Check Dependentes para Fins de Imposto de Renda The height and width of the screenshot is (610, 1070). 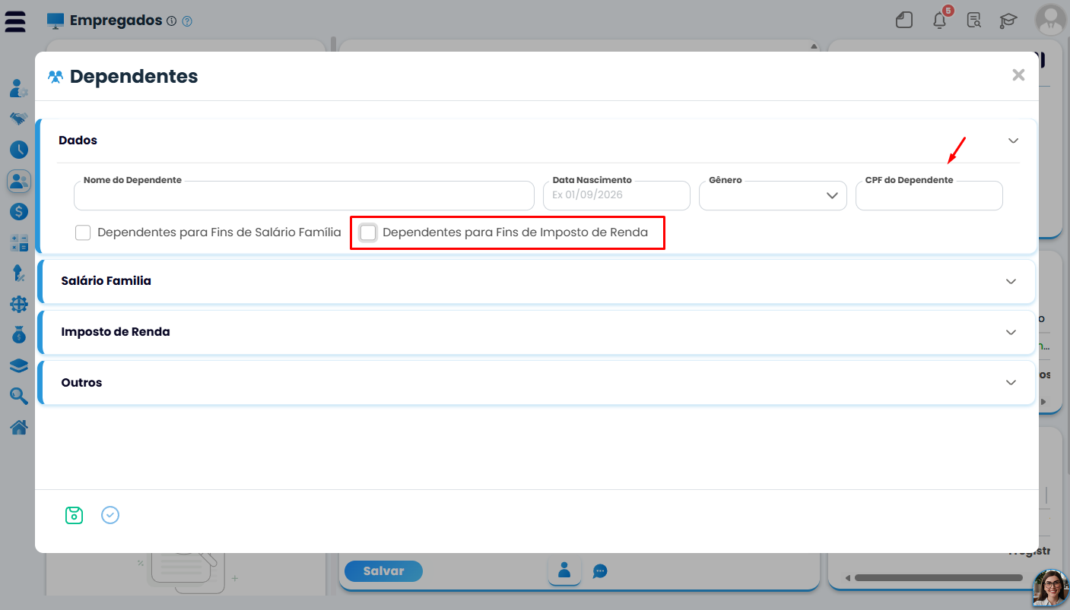tap(368, 232)
